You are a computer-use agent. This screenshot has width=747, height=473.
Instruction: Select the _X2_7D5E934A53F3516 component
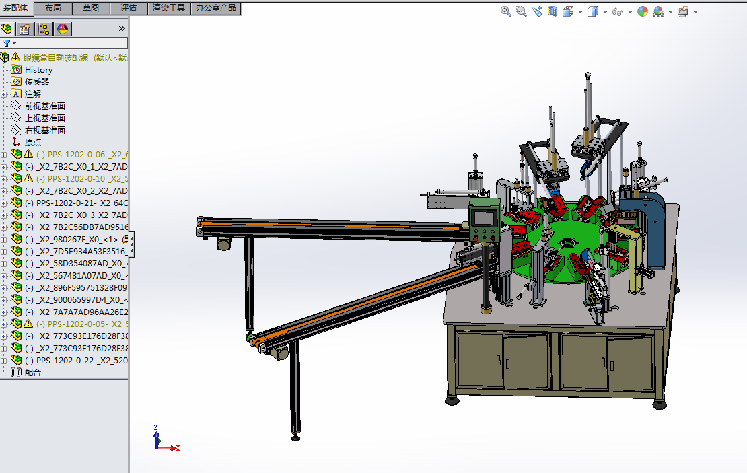(x=76, y=251)
